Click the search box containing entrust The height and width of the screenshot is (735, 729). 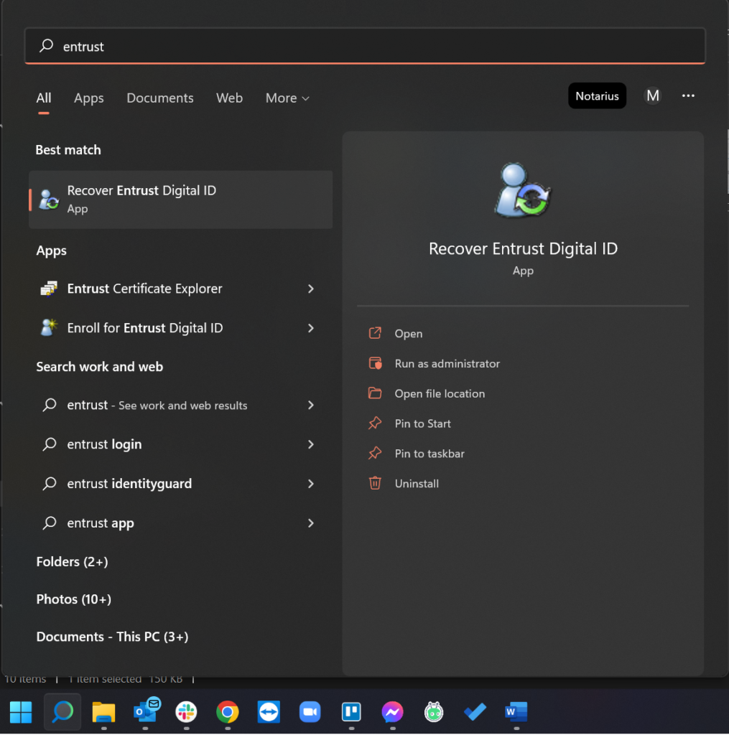365,47
